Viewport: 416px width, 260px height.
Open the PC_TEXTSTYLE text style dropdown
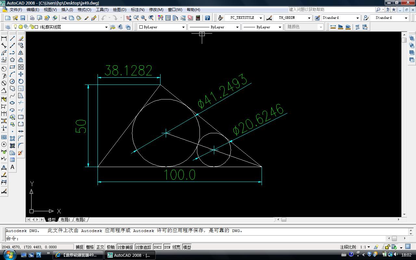pyautogui.click(x=261, y=18)
